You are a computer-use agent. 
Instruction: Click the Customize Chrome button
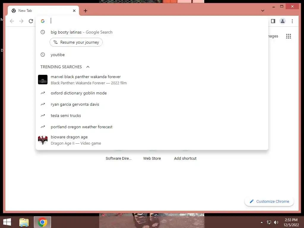coord(269,202)
